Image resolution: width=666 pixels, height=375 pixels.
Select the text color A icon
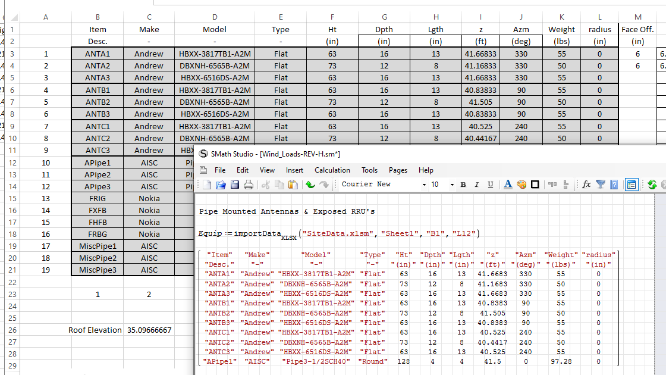click(x=508, y=185)
